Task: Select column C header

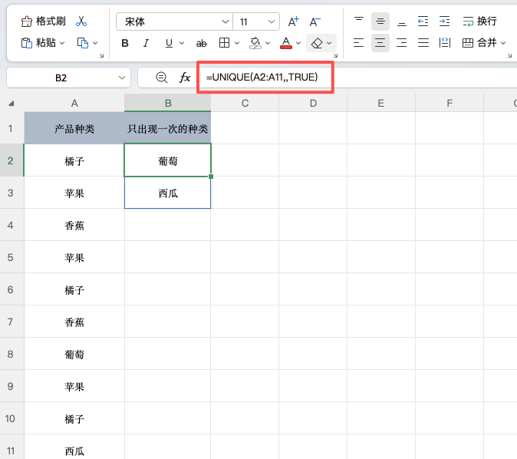Action: [245, 104]
